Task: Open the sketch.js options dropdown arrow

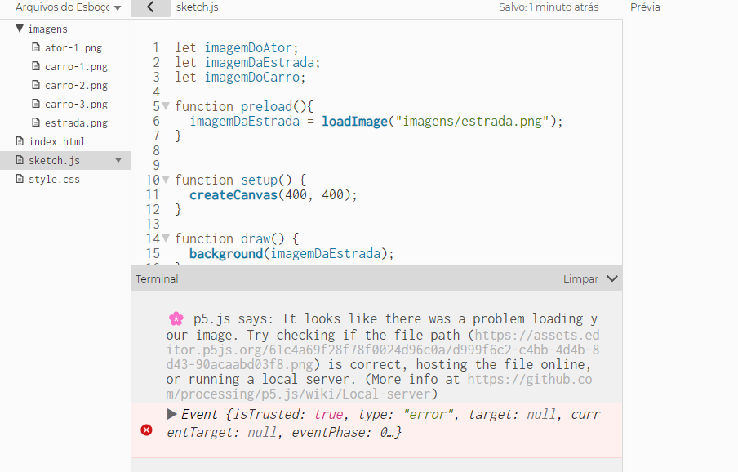Action: click(118, 161)
